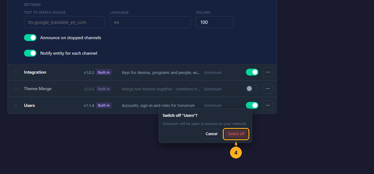Click Sonorium author on Integration row
This screenshot has width=374, height=174.
[x=213, y=72]
